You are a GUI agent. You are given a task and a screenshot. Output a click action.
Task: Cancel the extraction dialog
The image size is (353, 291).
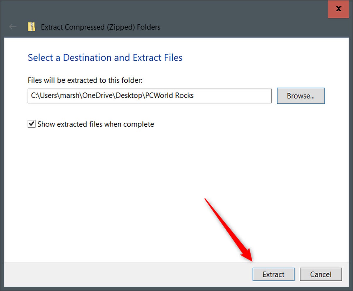point(321,274)
